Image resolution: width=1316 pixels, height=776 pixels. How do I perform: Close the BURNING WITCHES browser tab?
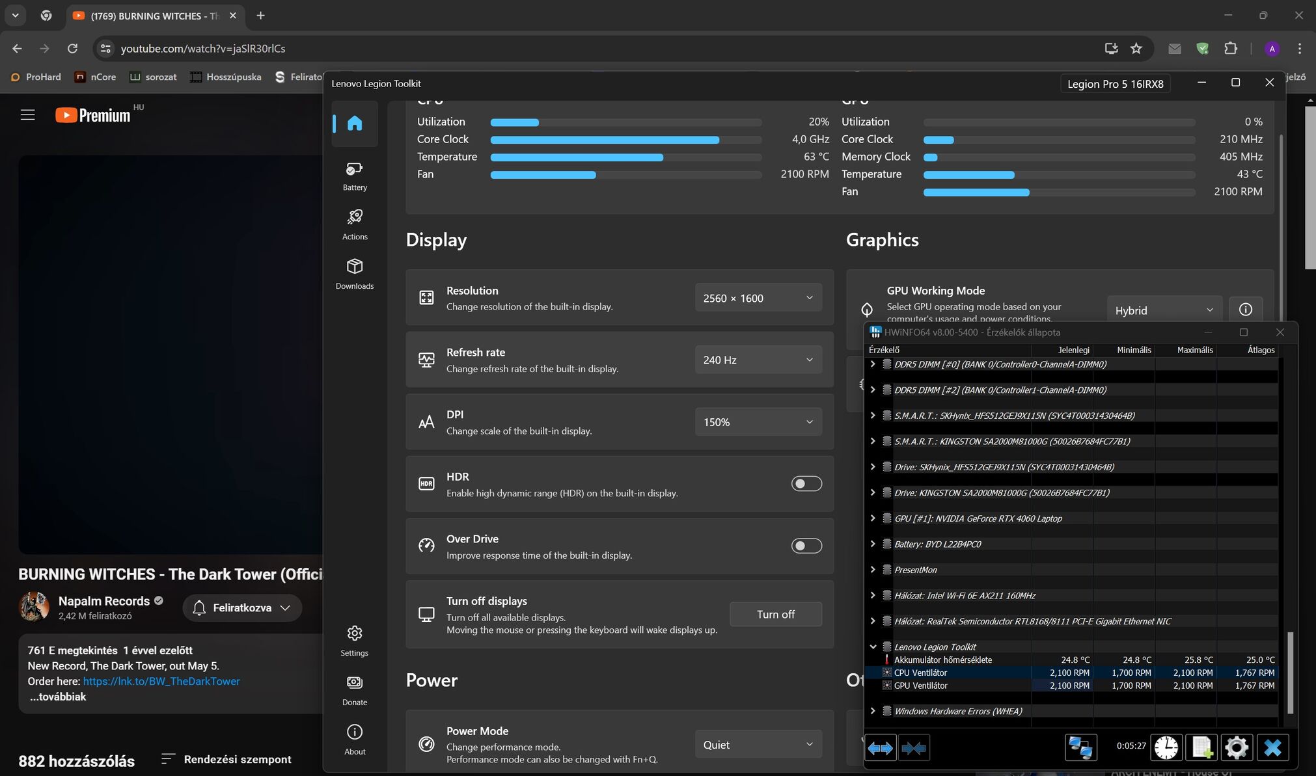[x=233, y=16]
